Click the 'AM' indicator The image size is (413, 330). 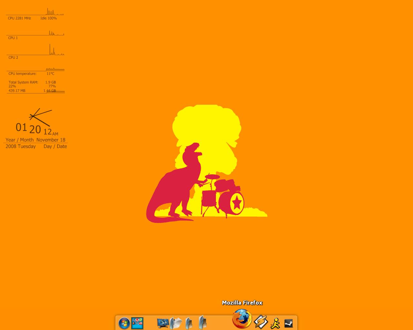click(55, 134)
